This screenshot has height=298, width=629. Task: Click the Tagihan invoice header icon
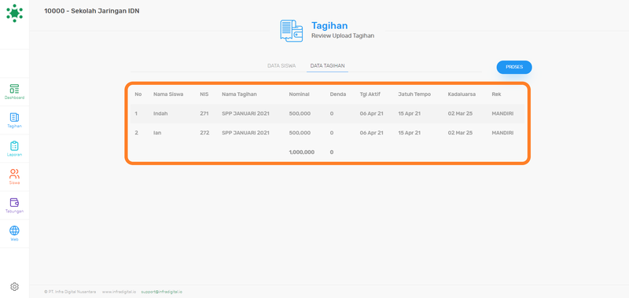(x=291, y=31)
